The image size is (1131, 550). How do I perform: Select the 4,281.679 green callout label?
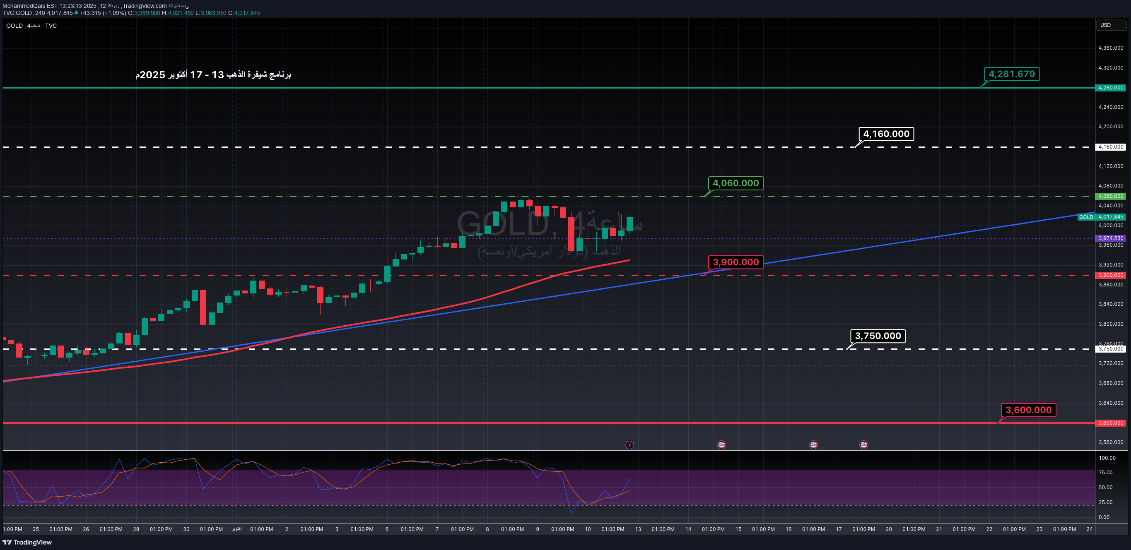1011,74
